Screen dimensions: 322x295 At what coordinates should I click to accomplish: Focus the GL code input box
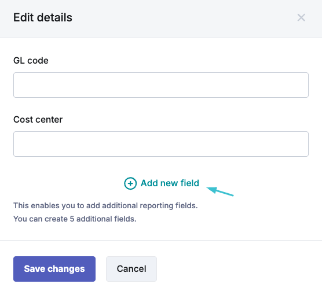point(161,85)
